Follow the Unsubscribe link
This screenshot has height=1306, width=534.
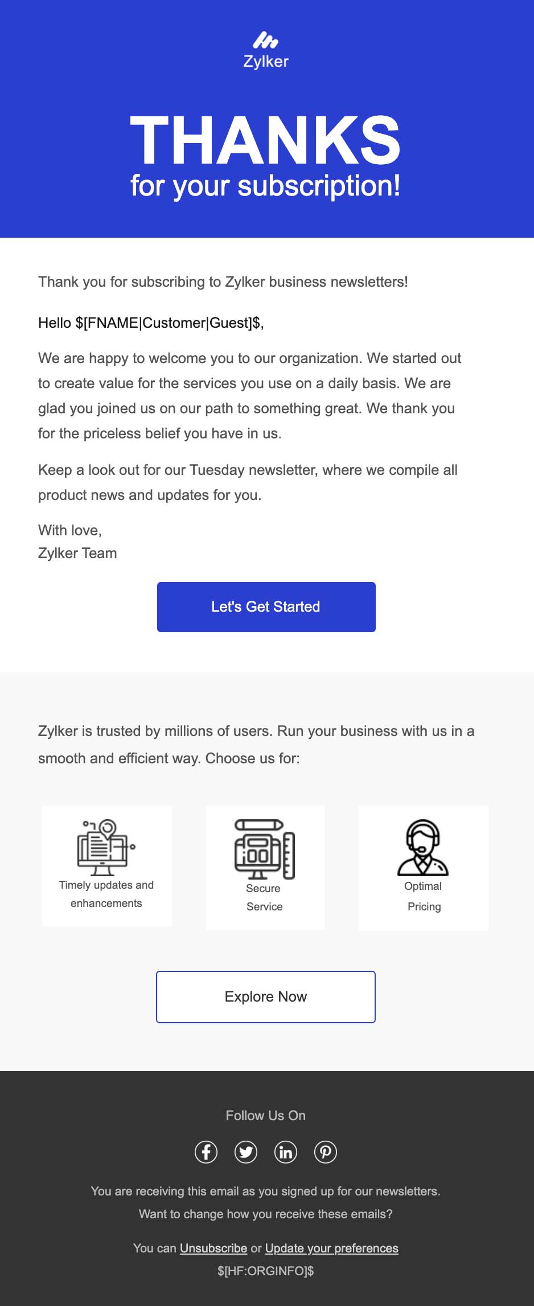213,1248
